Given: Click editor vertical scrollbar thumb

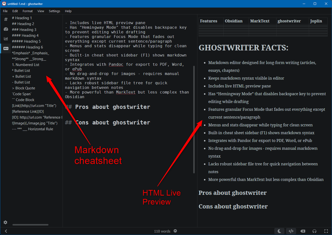Looking at the screenshot, I should [x=194, y=119].
